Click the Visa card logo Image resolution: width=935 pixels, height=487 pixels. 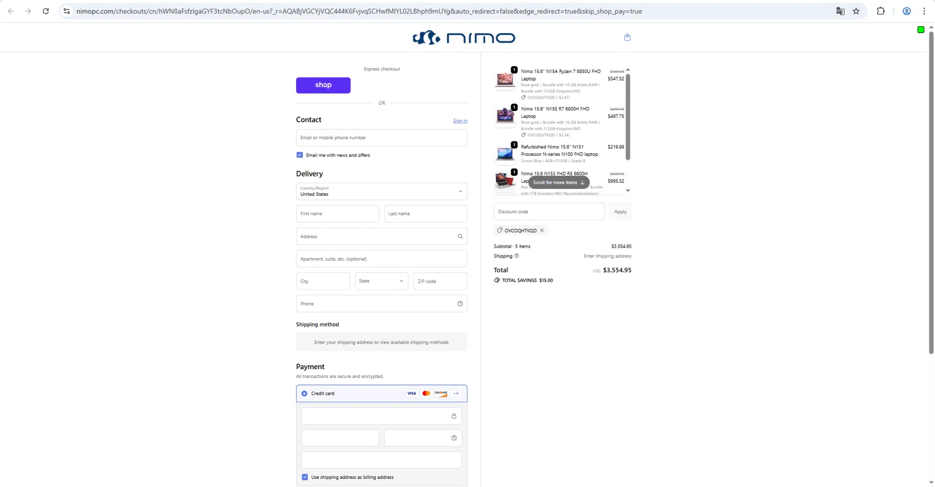411,393
